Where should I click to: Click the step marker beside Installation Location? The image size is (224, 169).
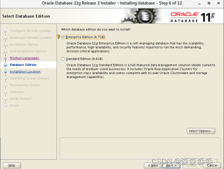pyautogui.click(x=5, y=72)
